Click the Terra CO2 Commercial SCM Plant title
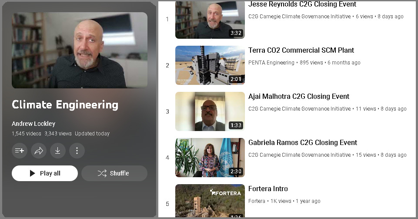 (301, 50)
